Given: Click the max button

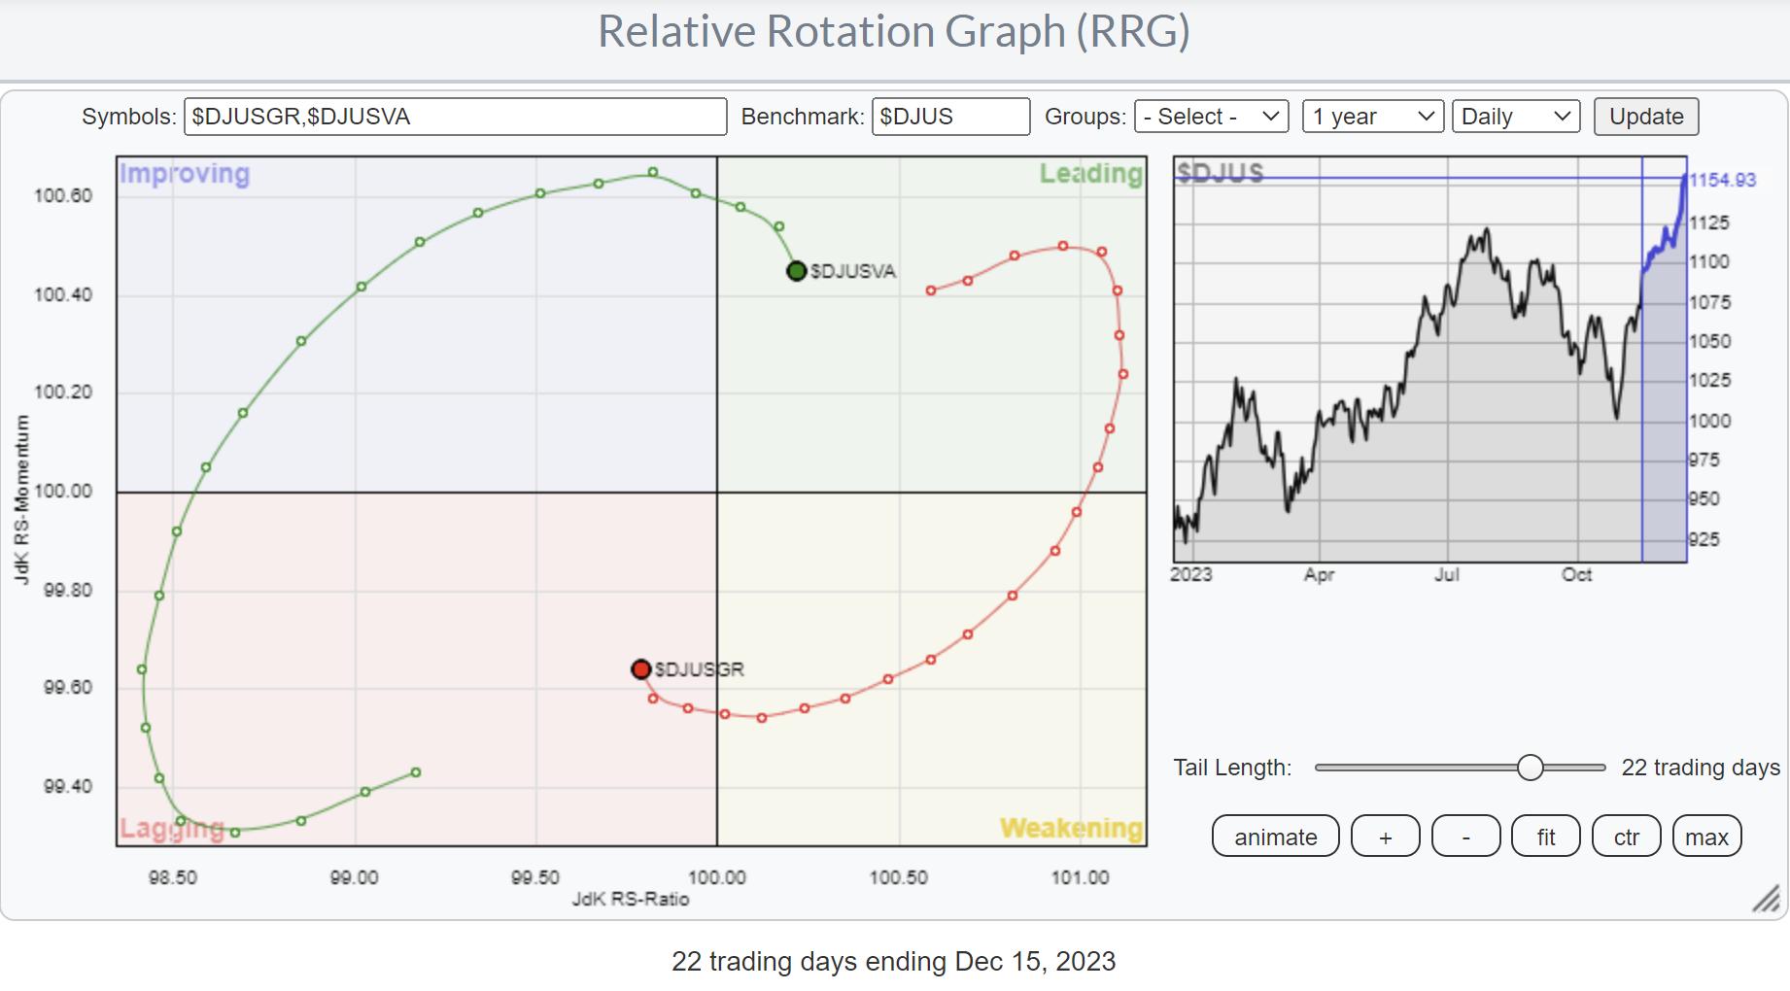Looking at the screenshot, I should tap(1706, 837).
